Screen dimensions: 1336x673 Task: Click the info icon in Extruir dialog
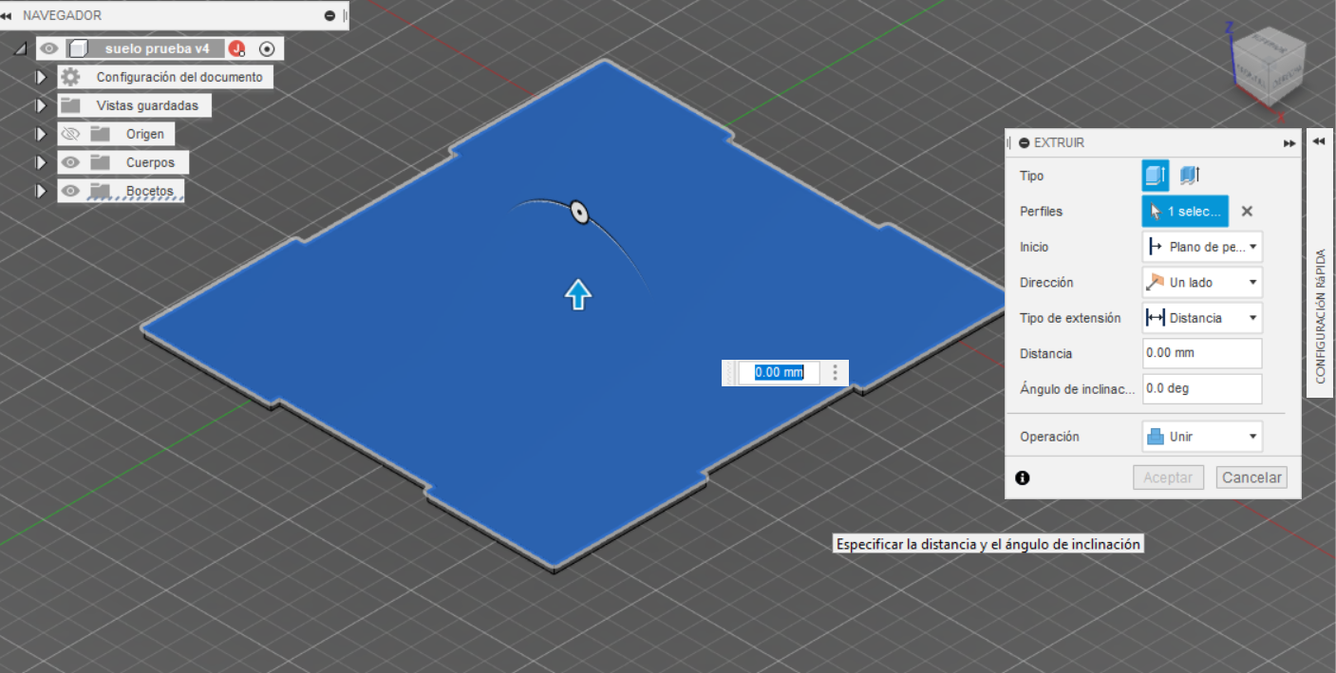[1023, 477]
